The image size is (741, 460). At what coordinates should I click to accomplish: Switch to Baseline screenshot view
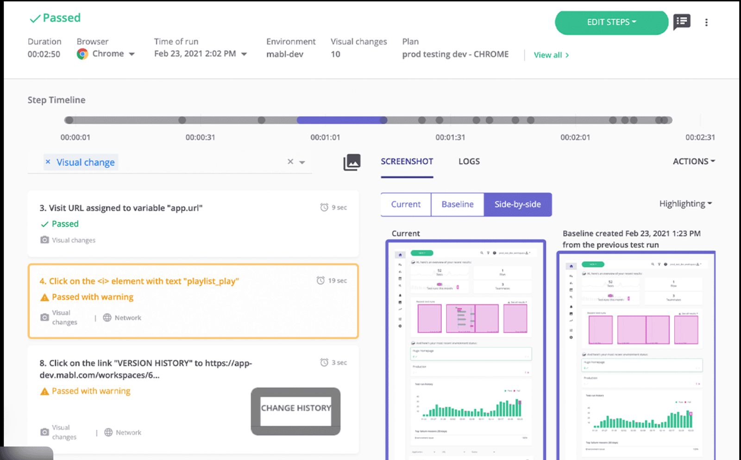coord(457,205)
